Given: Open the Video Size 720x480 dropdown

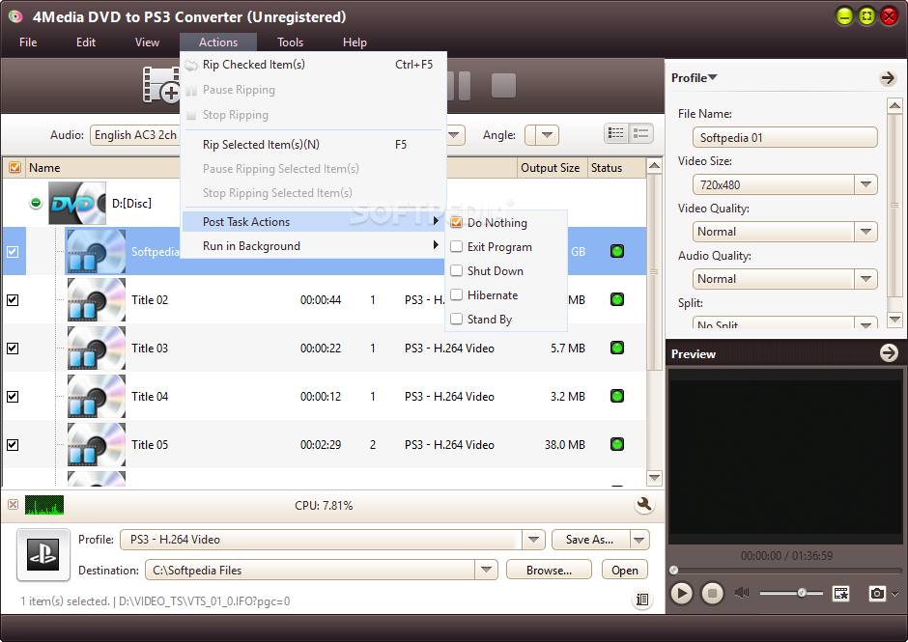Looking at the screenshot, I should [865, 184].
